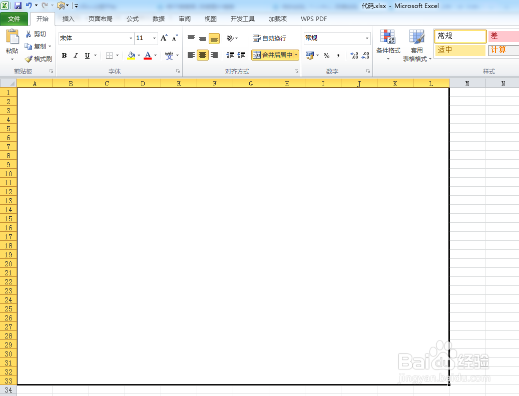Switch to the Formulas (公式) tab
This screenshot has height=396, width=519.
pos(133,19)
